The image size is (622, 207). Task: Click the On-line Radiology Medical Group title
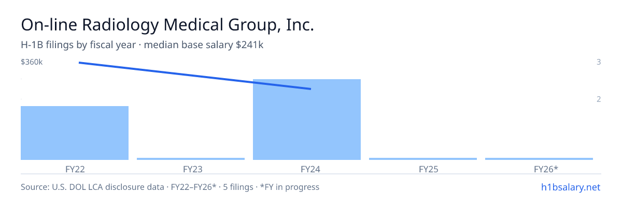click(167, 25)
